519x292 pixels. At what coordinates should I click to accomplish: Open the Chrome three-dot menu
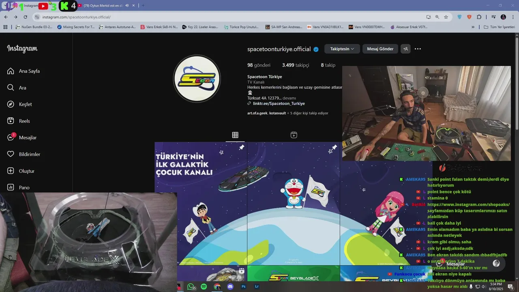(513, 17)
